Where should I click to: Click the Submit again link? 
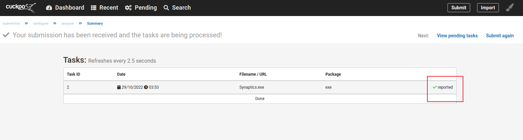[500, 36]
